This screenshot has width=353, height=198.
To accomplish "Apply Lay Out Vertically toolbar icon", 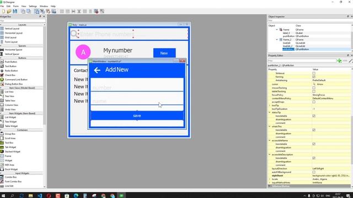I will 67,11.
